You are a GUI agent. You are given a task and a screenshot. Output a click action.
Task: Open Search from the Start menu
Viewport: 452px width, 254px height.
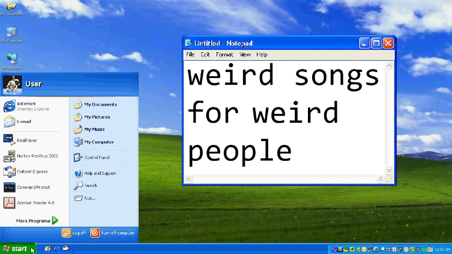pos(85,186)
